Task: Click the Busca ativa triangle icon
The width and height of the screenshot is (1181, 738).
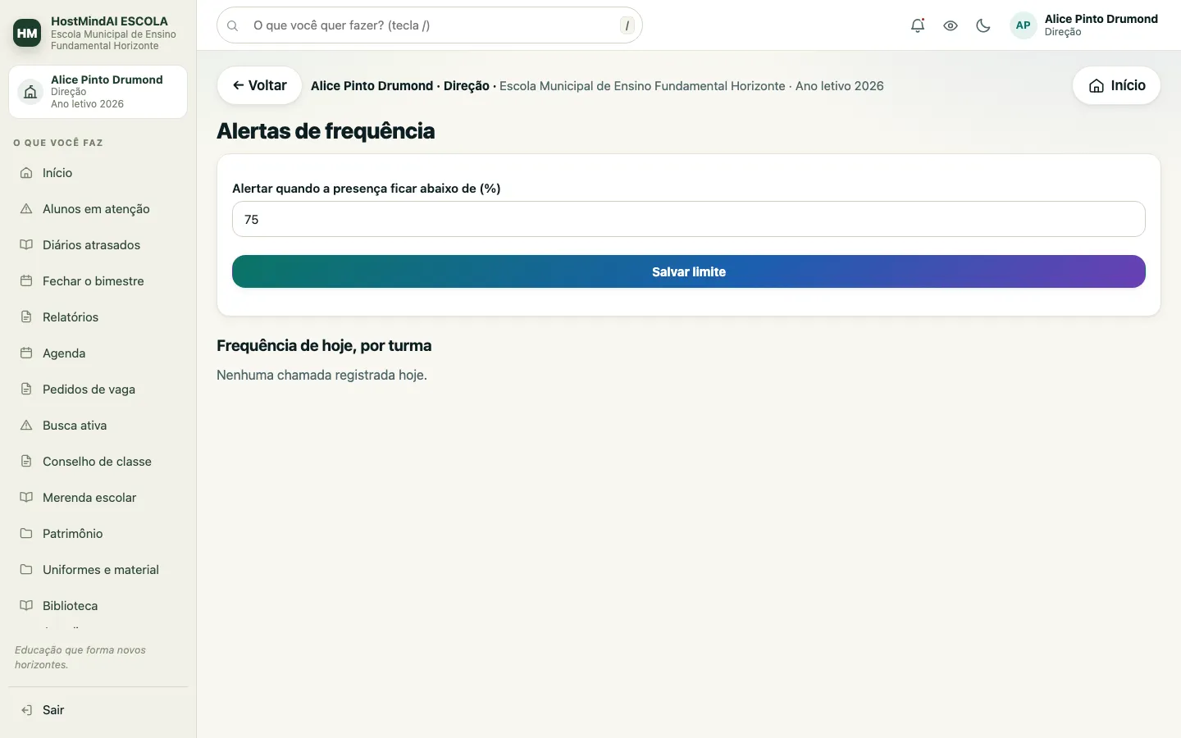Action: pyautogui.click(x=26, y=426)
